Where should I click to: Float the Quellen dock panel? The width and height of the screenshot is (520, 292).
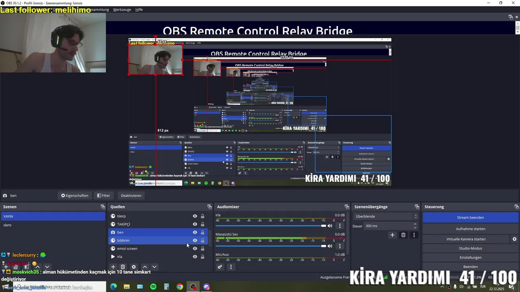click(210, 207)
